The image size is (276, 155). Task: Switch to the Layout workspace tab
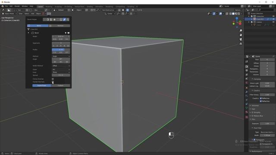[40, 7]
